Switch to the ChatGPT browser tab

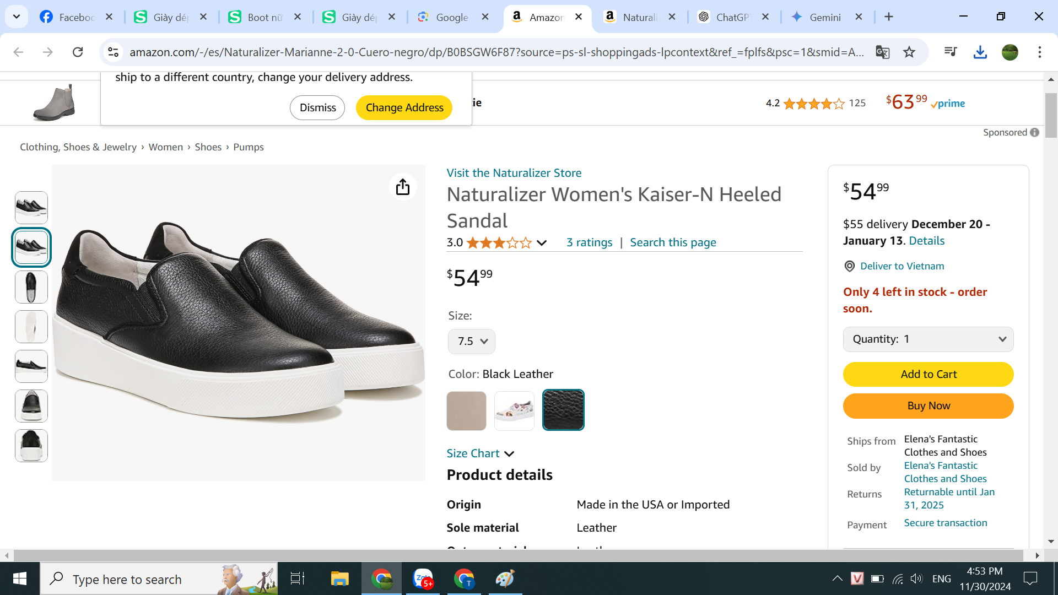[x=731, y=17]
